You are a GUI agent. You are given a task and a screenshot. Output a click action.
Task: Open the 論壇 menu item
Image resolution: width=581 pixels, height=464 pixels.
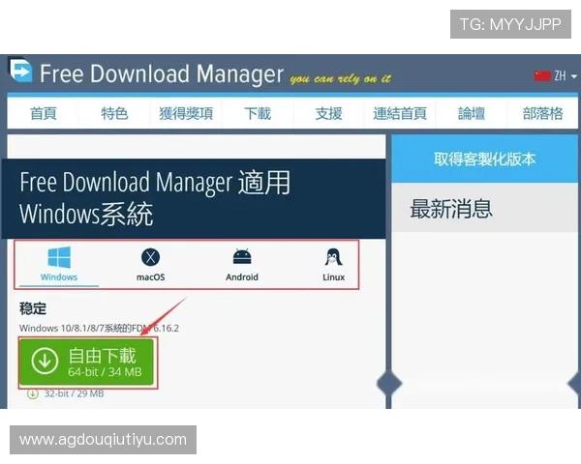(472, 113)
